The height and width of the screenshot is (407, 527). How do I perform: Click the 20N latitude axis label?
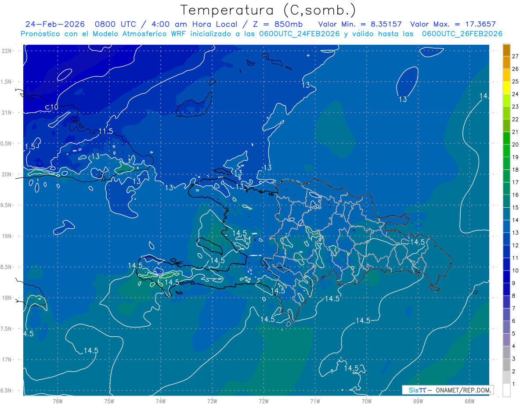pos(7,174)
